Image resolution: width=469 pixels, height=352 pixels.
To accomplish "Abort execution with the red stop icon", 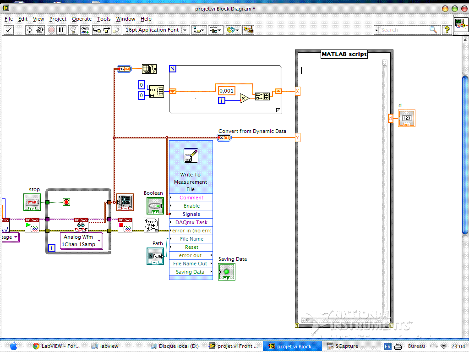I will (51, 30).
